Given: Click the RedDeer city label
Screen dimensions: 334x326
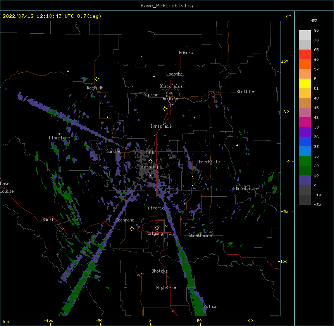Looking at the screenshot, I should [x=170, y=99].
